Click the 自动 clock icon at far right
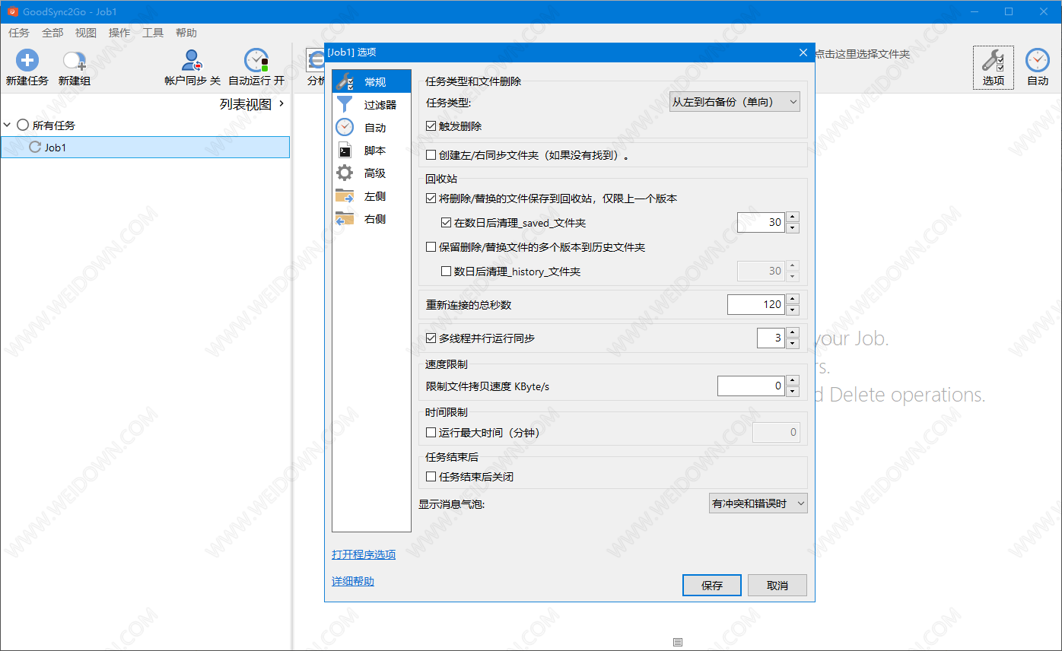The image size is (1062, 651). point(1038,61)
